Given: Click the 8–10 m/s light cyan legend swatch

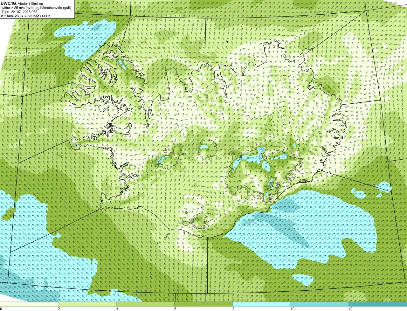Looking at the screenshot, I should click(262, 304).
